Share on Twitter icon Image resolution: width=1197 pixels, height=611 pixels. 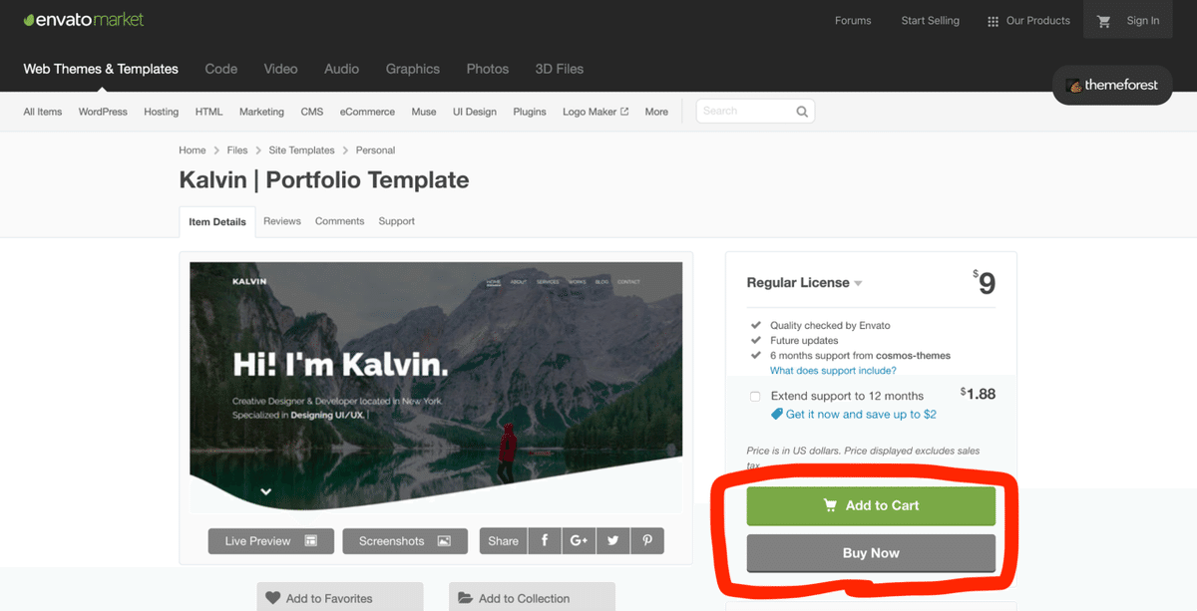pyautogui.click(x=612, y=540)
